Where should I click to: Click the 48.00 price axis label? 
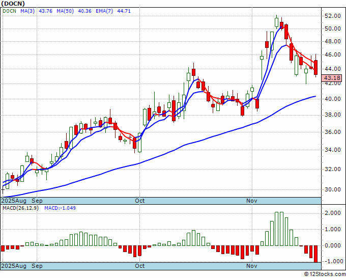[333, 42]
